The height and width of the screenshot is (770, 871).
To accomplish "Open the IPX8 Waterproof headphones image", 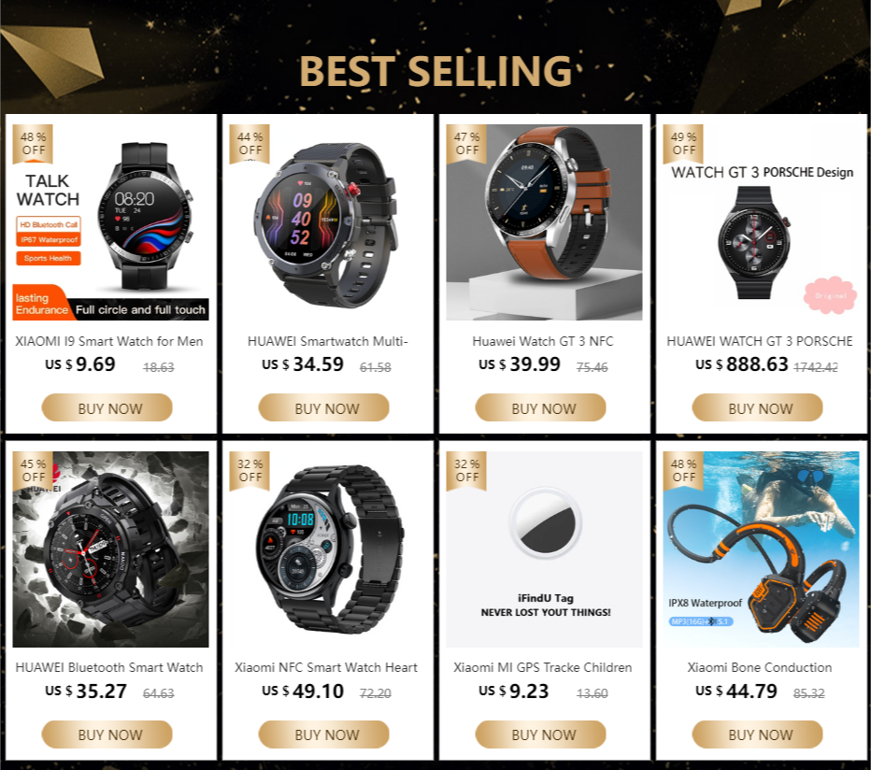I will point(761,549).
